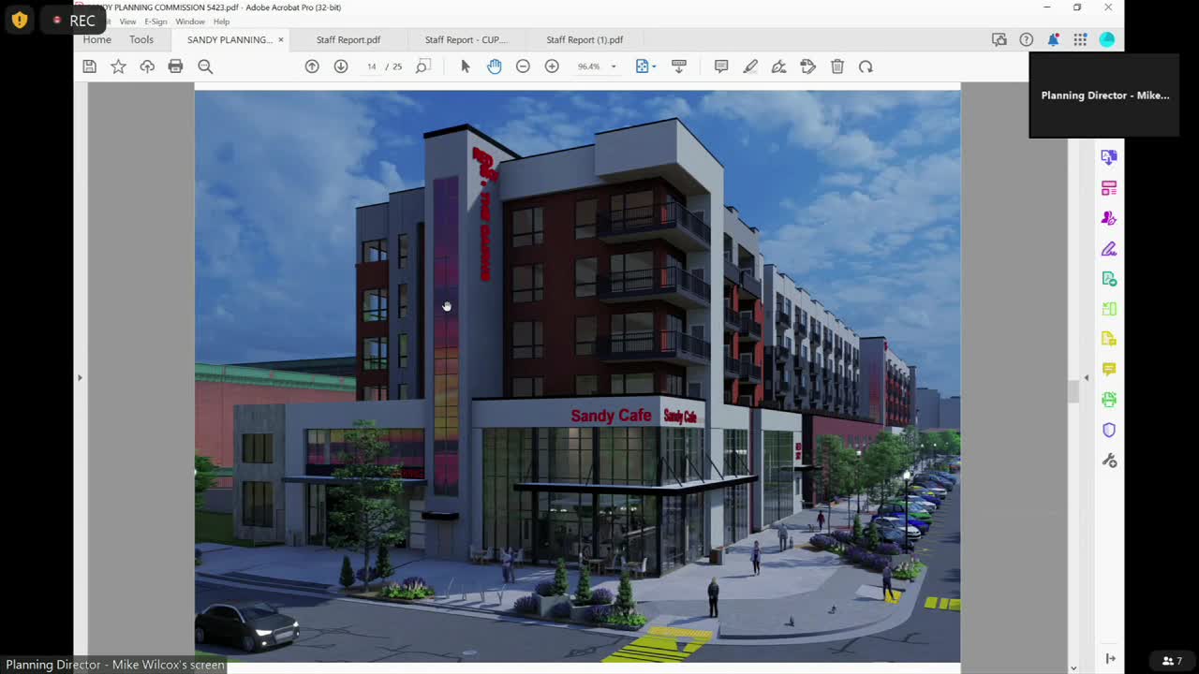Screen dimensions: 1199x674
Task: Go to the next page
Action: pos(341,66)
